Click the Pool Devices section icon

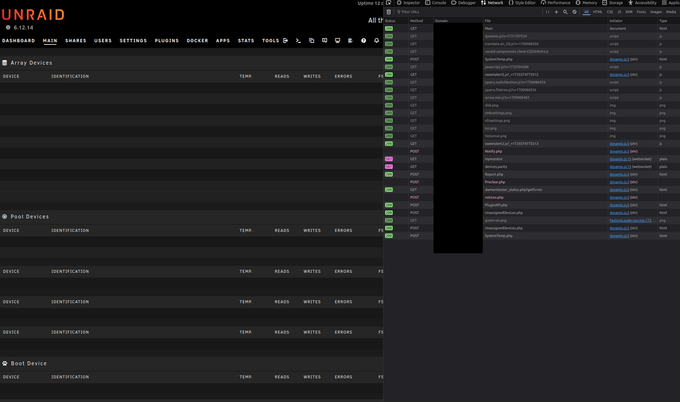tap(5, 217)
